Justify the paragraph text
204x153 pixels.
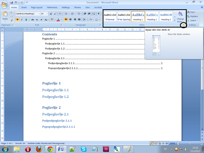pos(79,20)
